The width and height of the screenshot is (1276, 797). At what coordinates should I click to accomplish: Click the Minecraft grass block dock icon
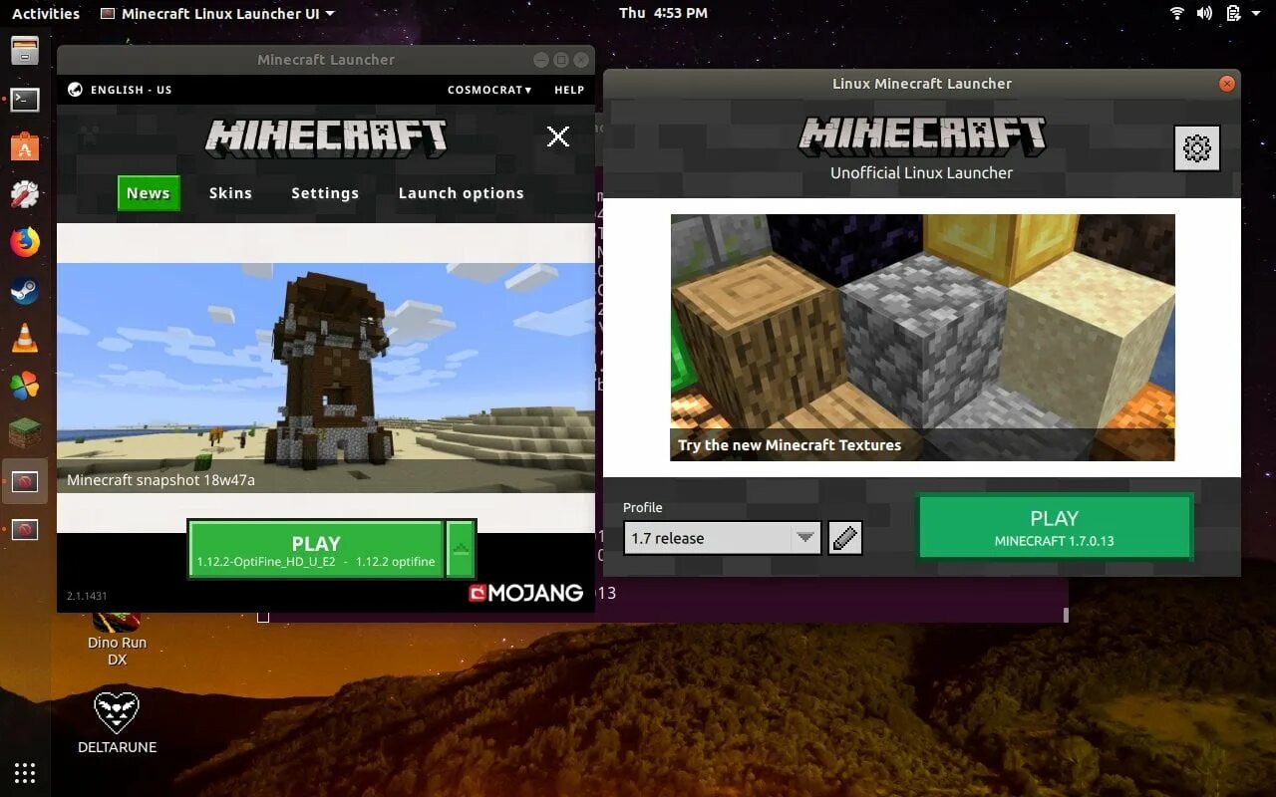tap(25, 433)
